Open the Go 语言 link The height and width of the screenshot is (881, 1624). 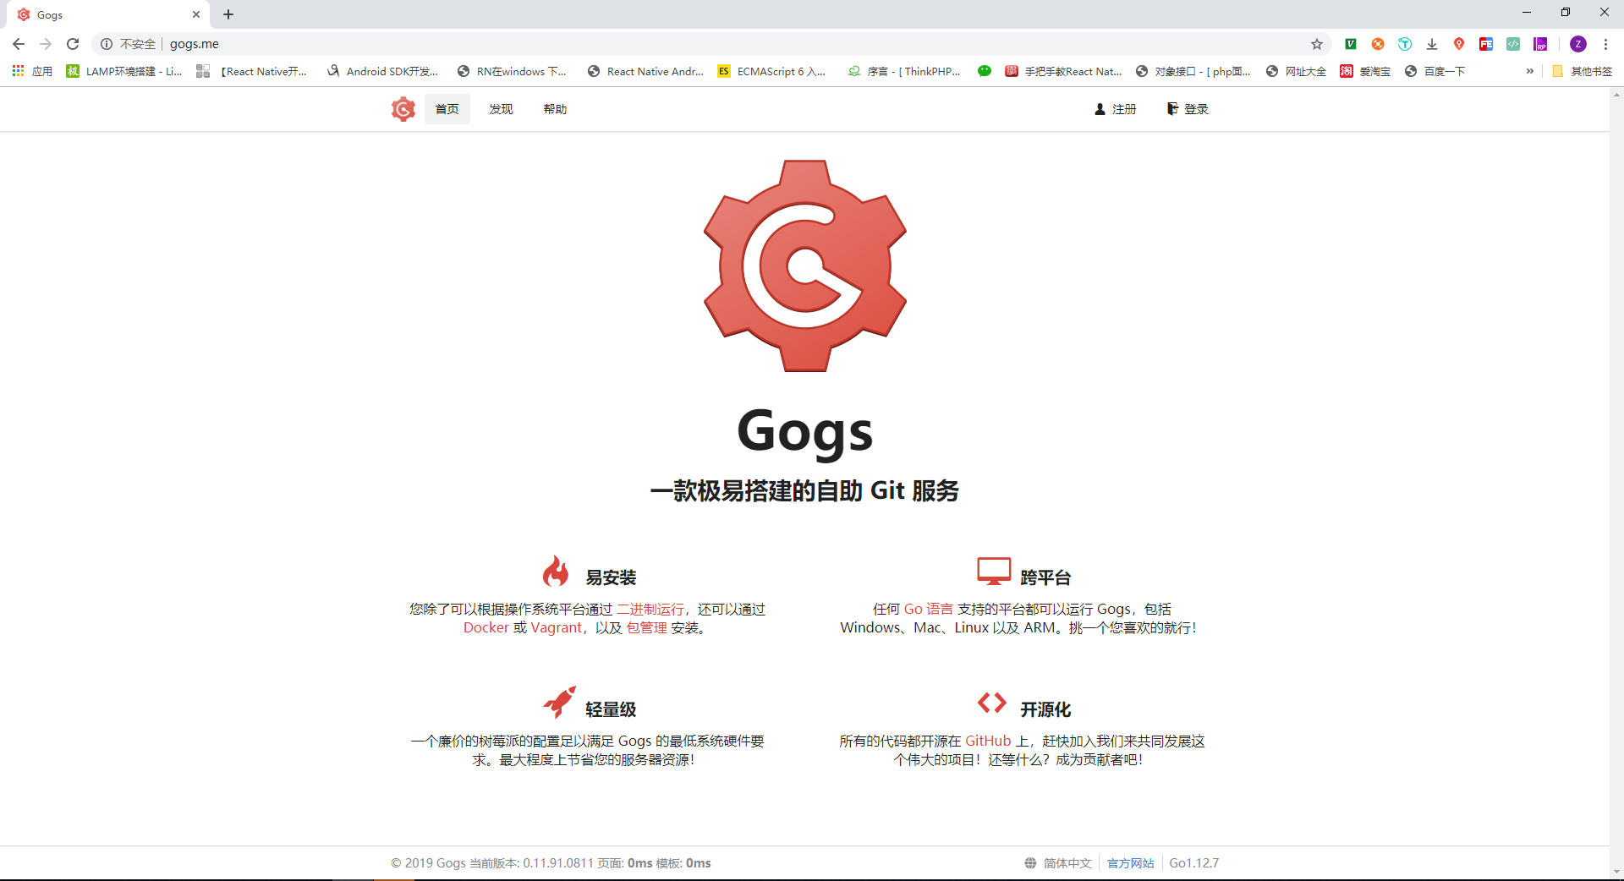click(929, 609)
